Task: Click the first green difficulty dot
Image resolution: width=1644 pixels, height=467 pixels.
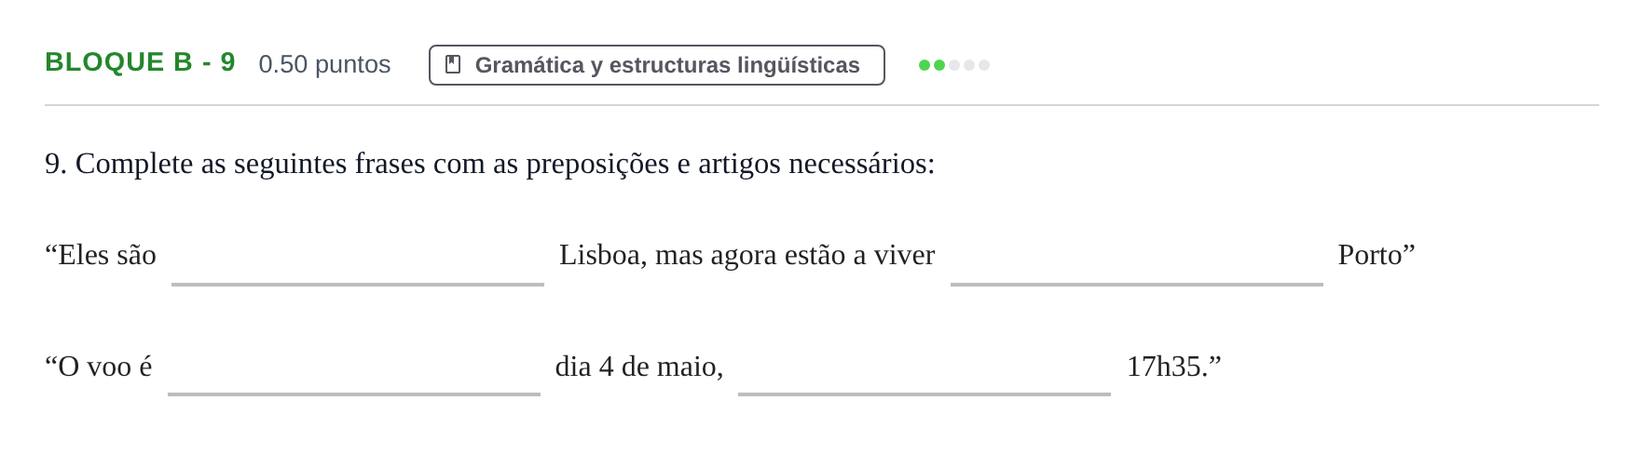Action: [925, 65]
